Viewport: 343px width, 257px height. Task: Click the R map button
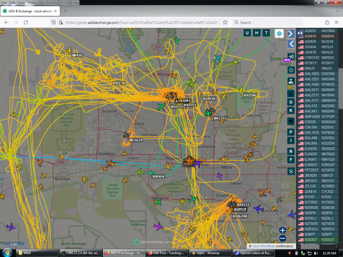click(x=291, y=152)
